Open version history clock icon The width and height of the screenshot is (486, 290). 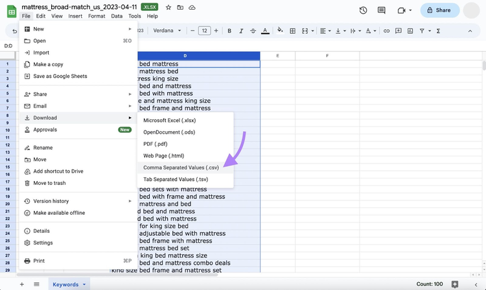364,10
